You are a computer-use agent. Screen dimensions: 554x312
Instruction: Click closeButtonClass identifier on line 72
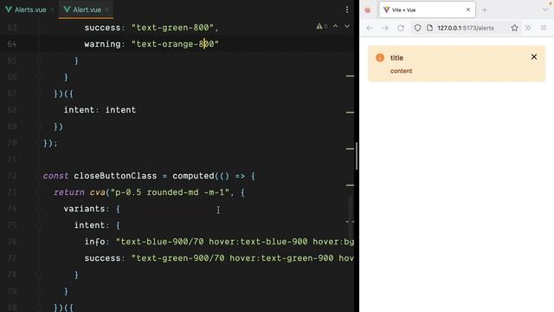(x=115, y=176)
